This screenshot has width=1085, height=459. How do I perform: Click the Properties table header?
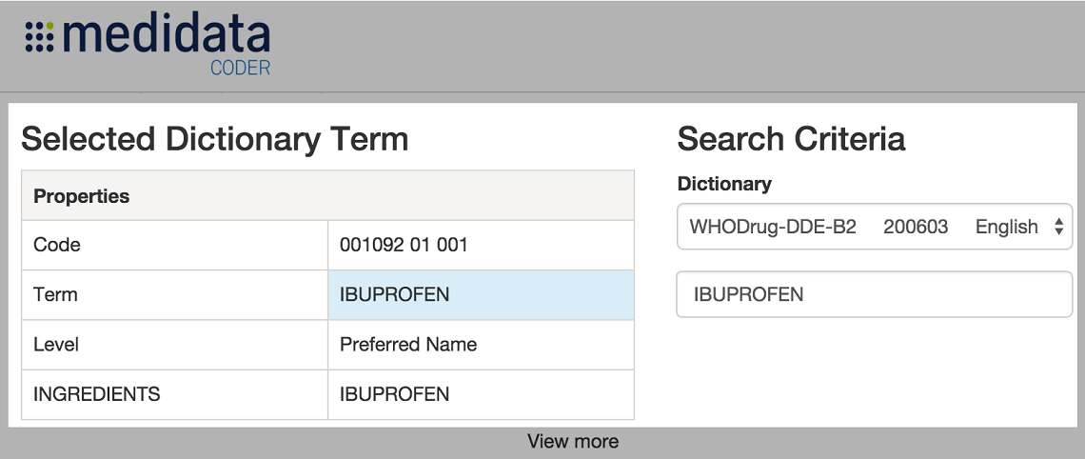(328, 196)
